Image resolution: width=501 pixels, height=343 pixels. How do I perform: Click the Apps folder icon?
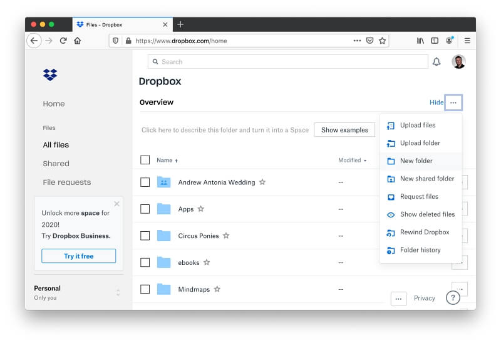[163, 209]
